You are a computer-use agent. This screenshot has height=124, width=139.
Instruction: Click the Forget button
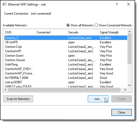point(121,99)
